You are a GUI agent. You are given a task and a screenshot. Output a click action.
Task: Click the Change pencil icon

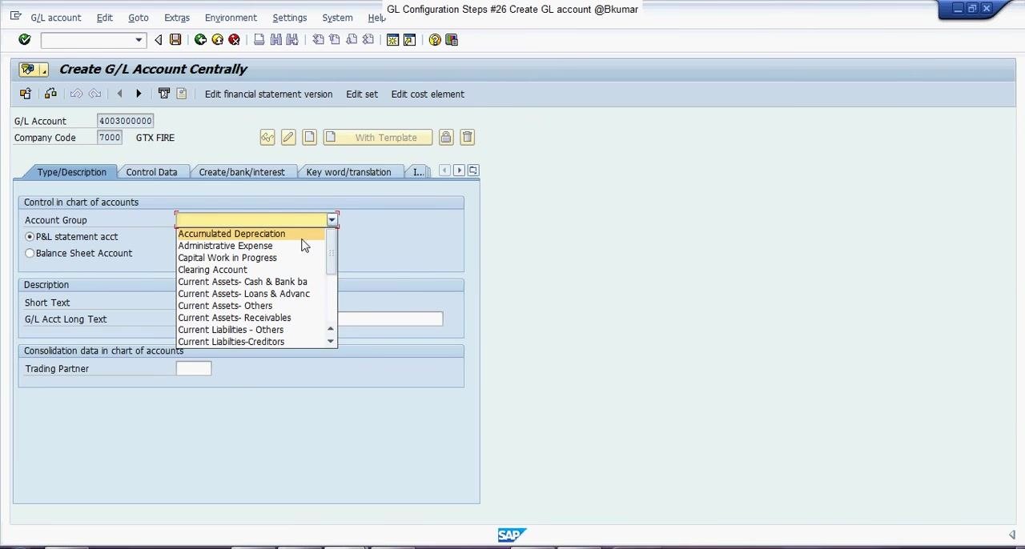coord(288,138)
